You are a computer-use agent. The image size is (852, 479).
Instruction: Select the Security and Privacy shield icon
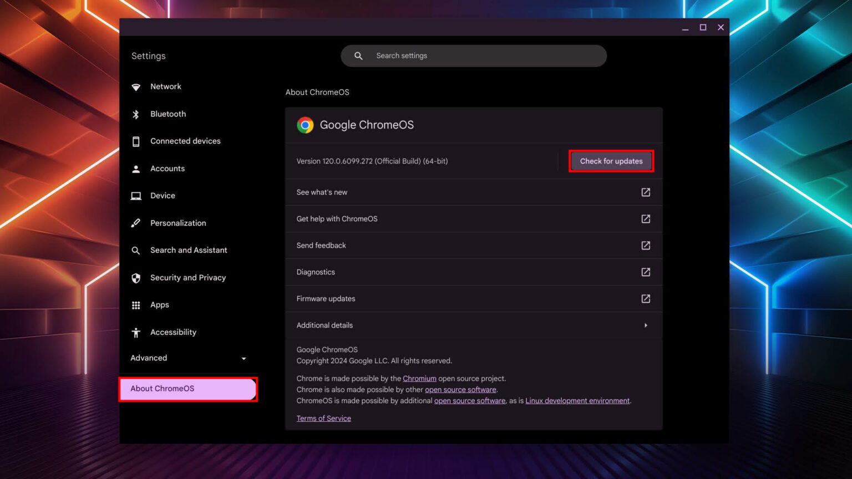tap(136, 277)
